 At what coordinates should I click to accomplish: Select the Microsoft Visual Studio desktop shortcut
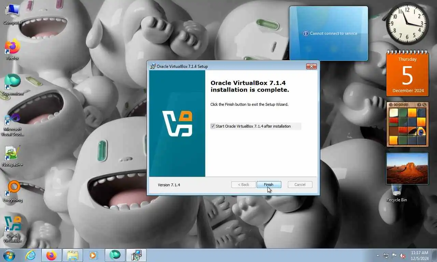(x=12, y=124)
